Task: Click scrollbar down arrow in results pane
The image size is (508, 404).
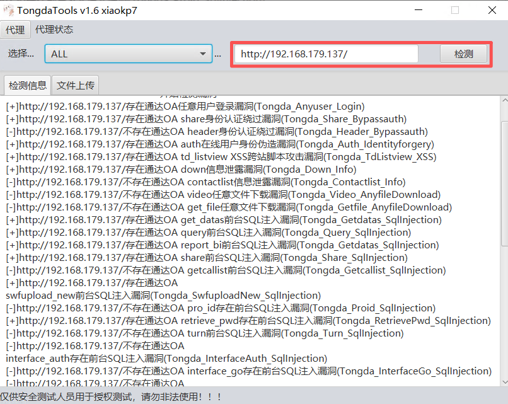Action: click(x=504, y=382)
